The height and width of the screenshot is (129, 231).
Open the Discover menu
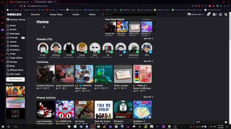pos(35,14)
